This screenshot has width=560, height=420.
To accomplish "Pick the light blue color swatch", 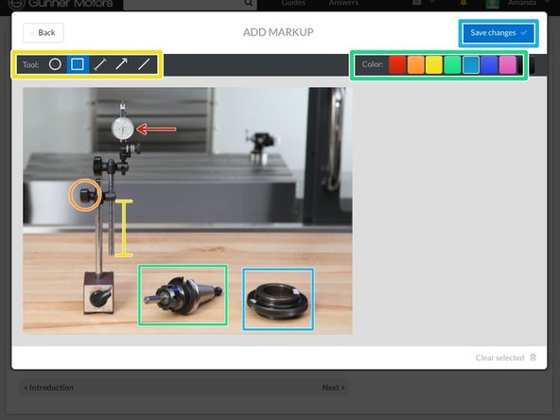I will pyautogui.click(x=471, y=64).
